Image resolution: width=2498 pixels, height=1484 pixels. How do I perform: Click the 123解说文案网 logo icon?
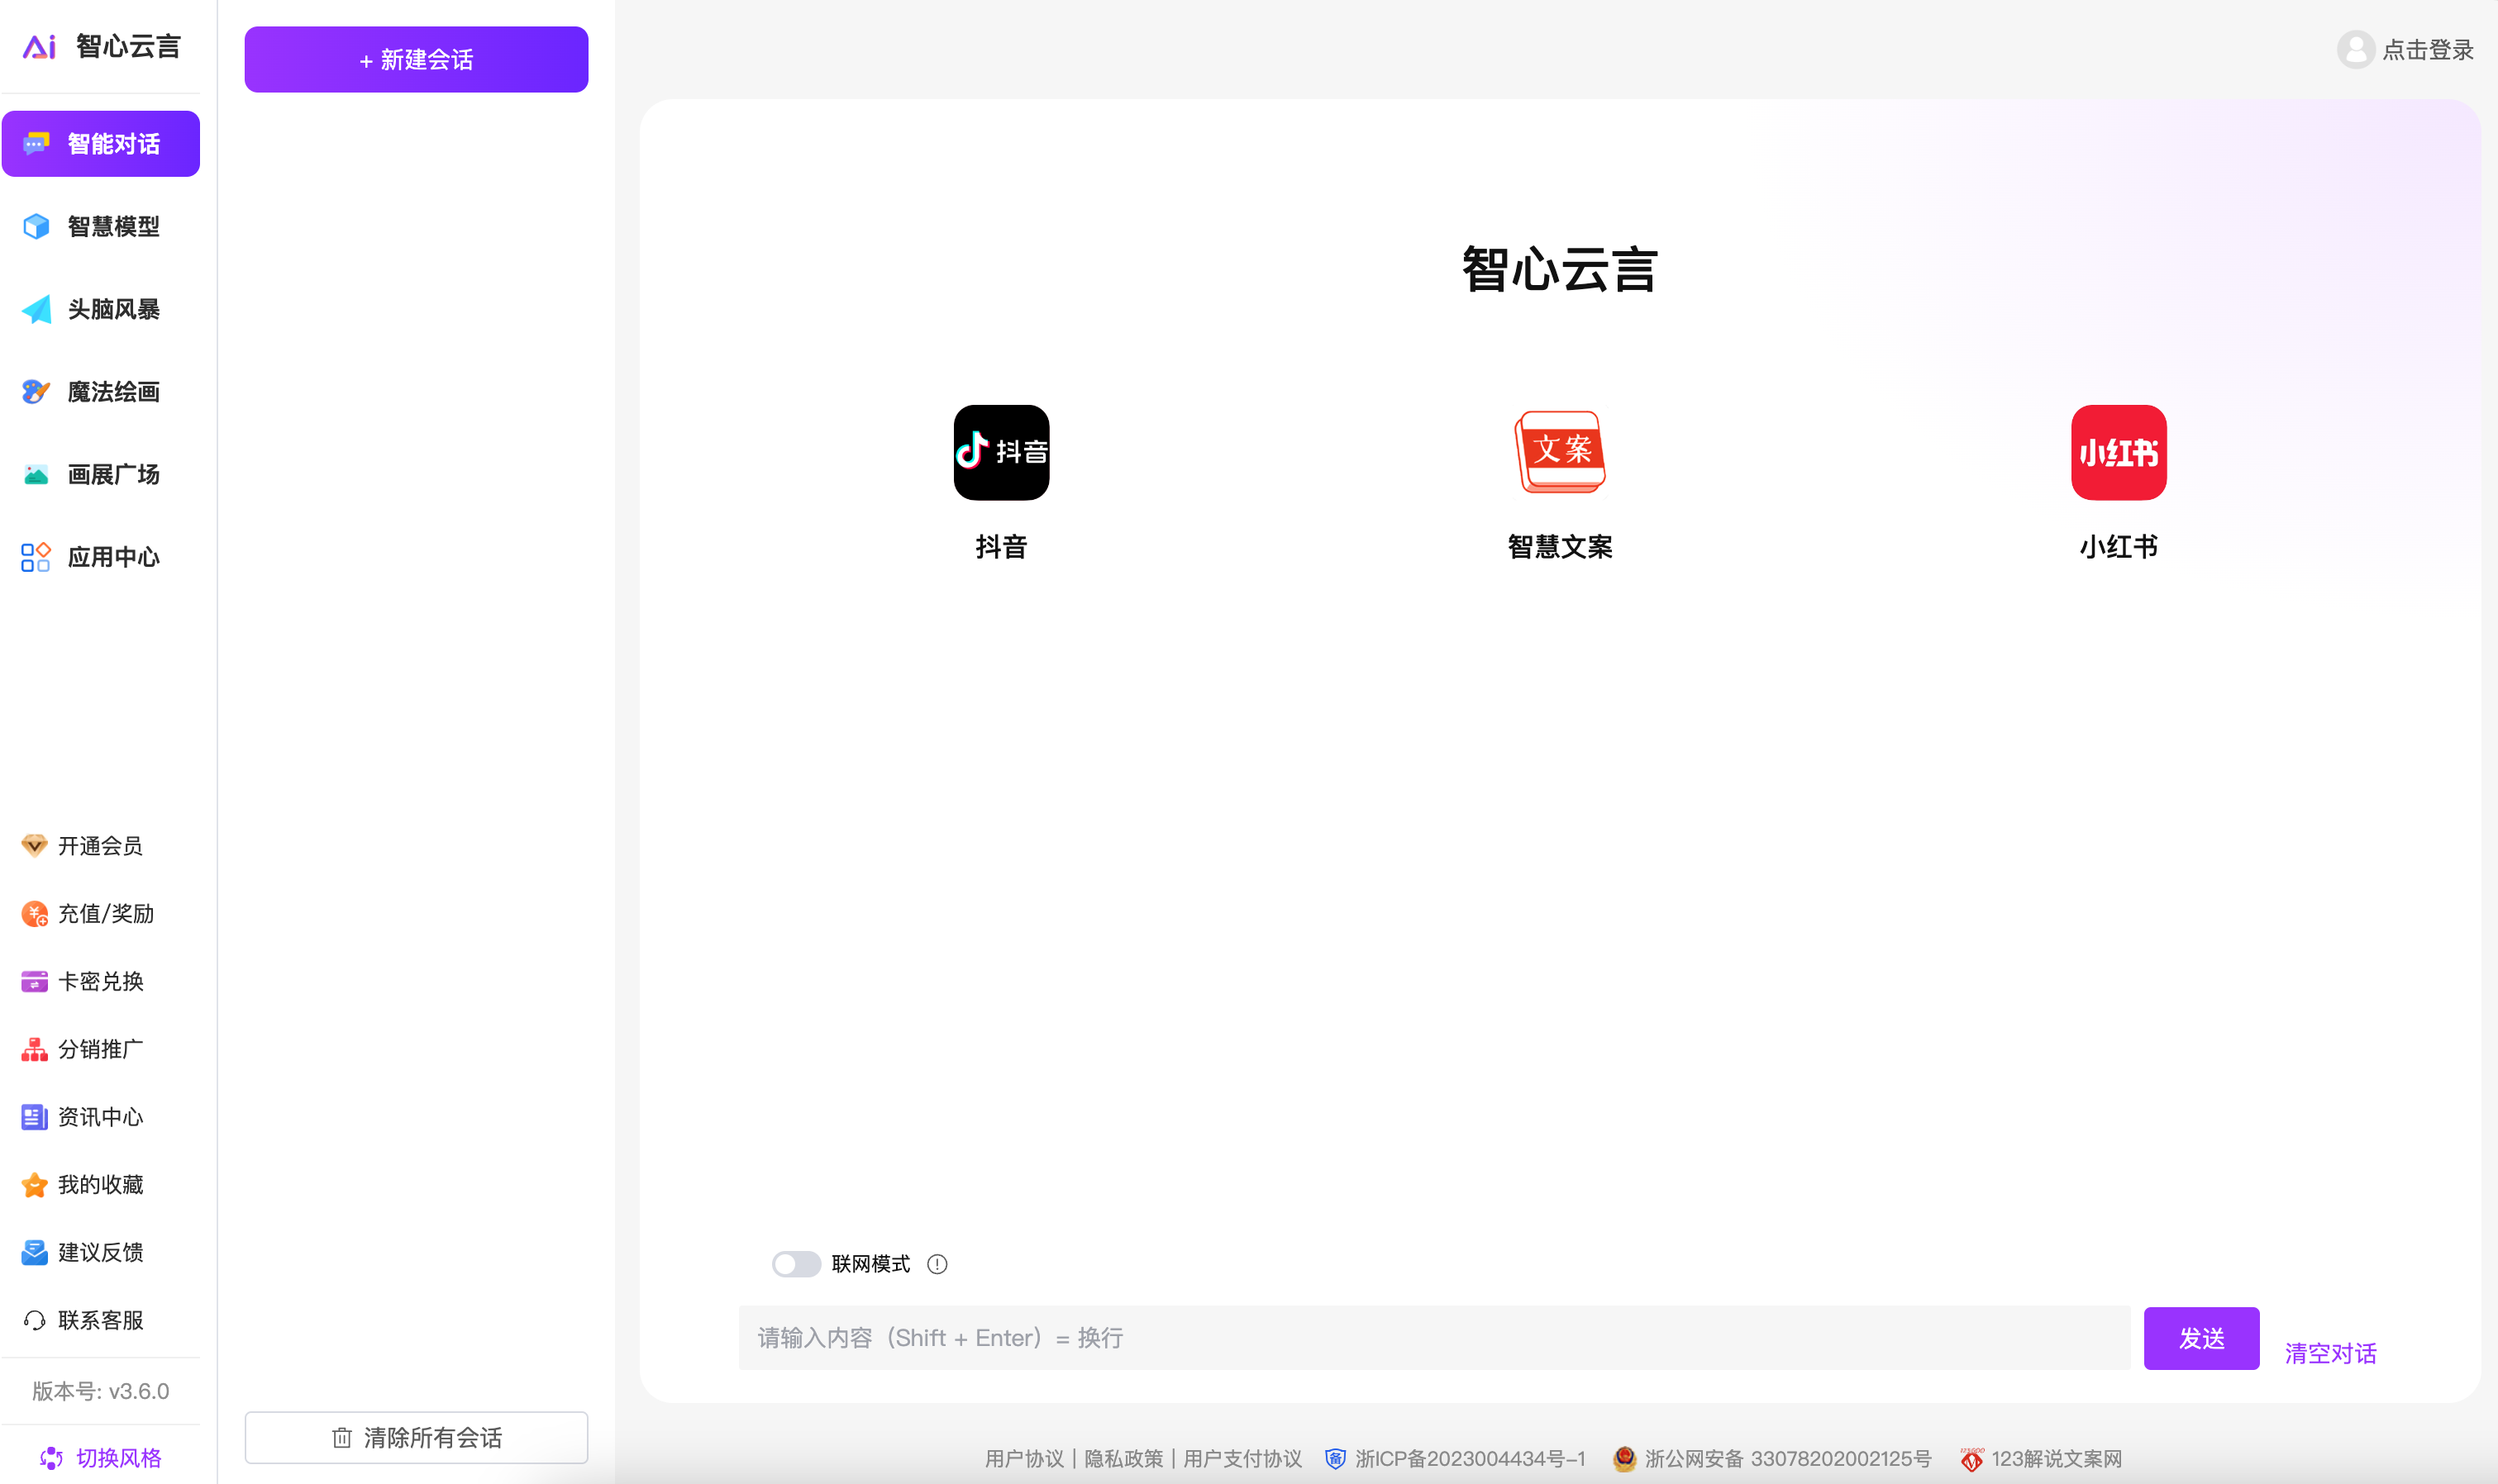[1971, 1459]
